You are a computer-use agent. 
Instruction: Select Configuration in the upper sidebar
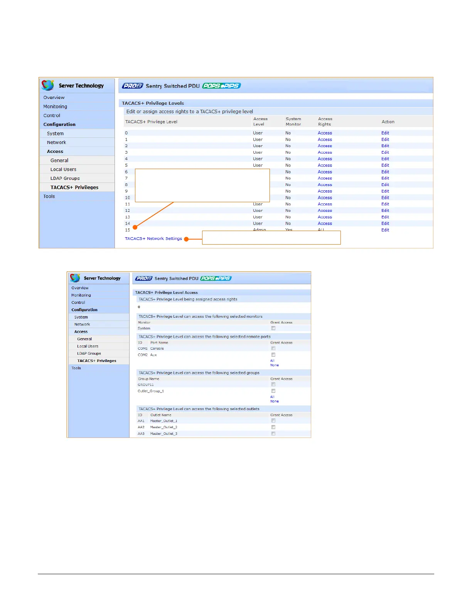pyautogui.click(x=59, y=124)
